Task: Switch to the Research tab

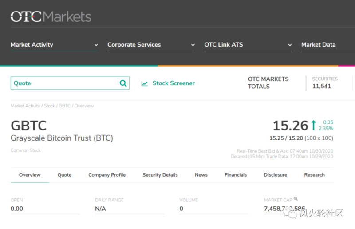Action: pyautogui.click(x=314, y=175)
